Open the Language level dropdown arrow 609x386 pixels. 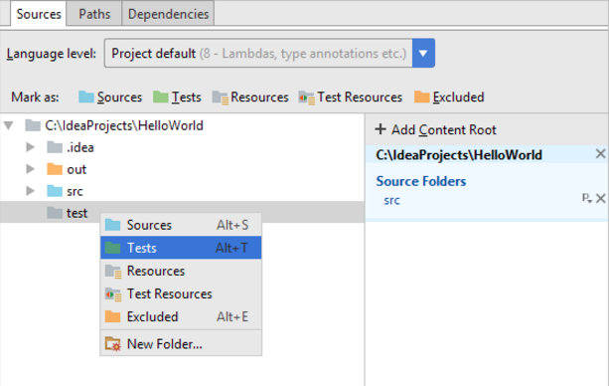point(423,53)
